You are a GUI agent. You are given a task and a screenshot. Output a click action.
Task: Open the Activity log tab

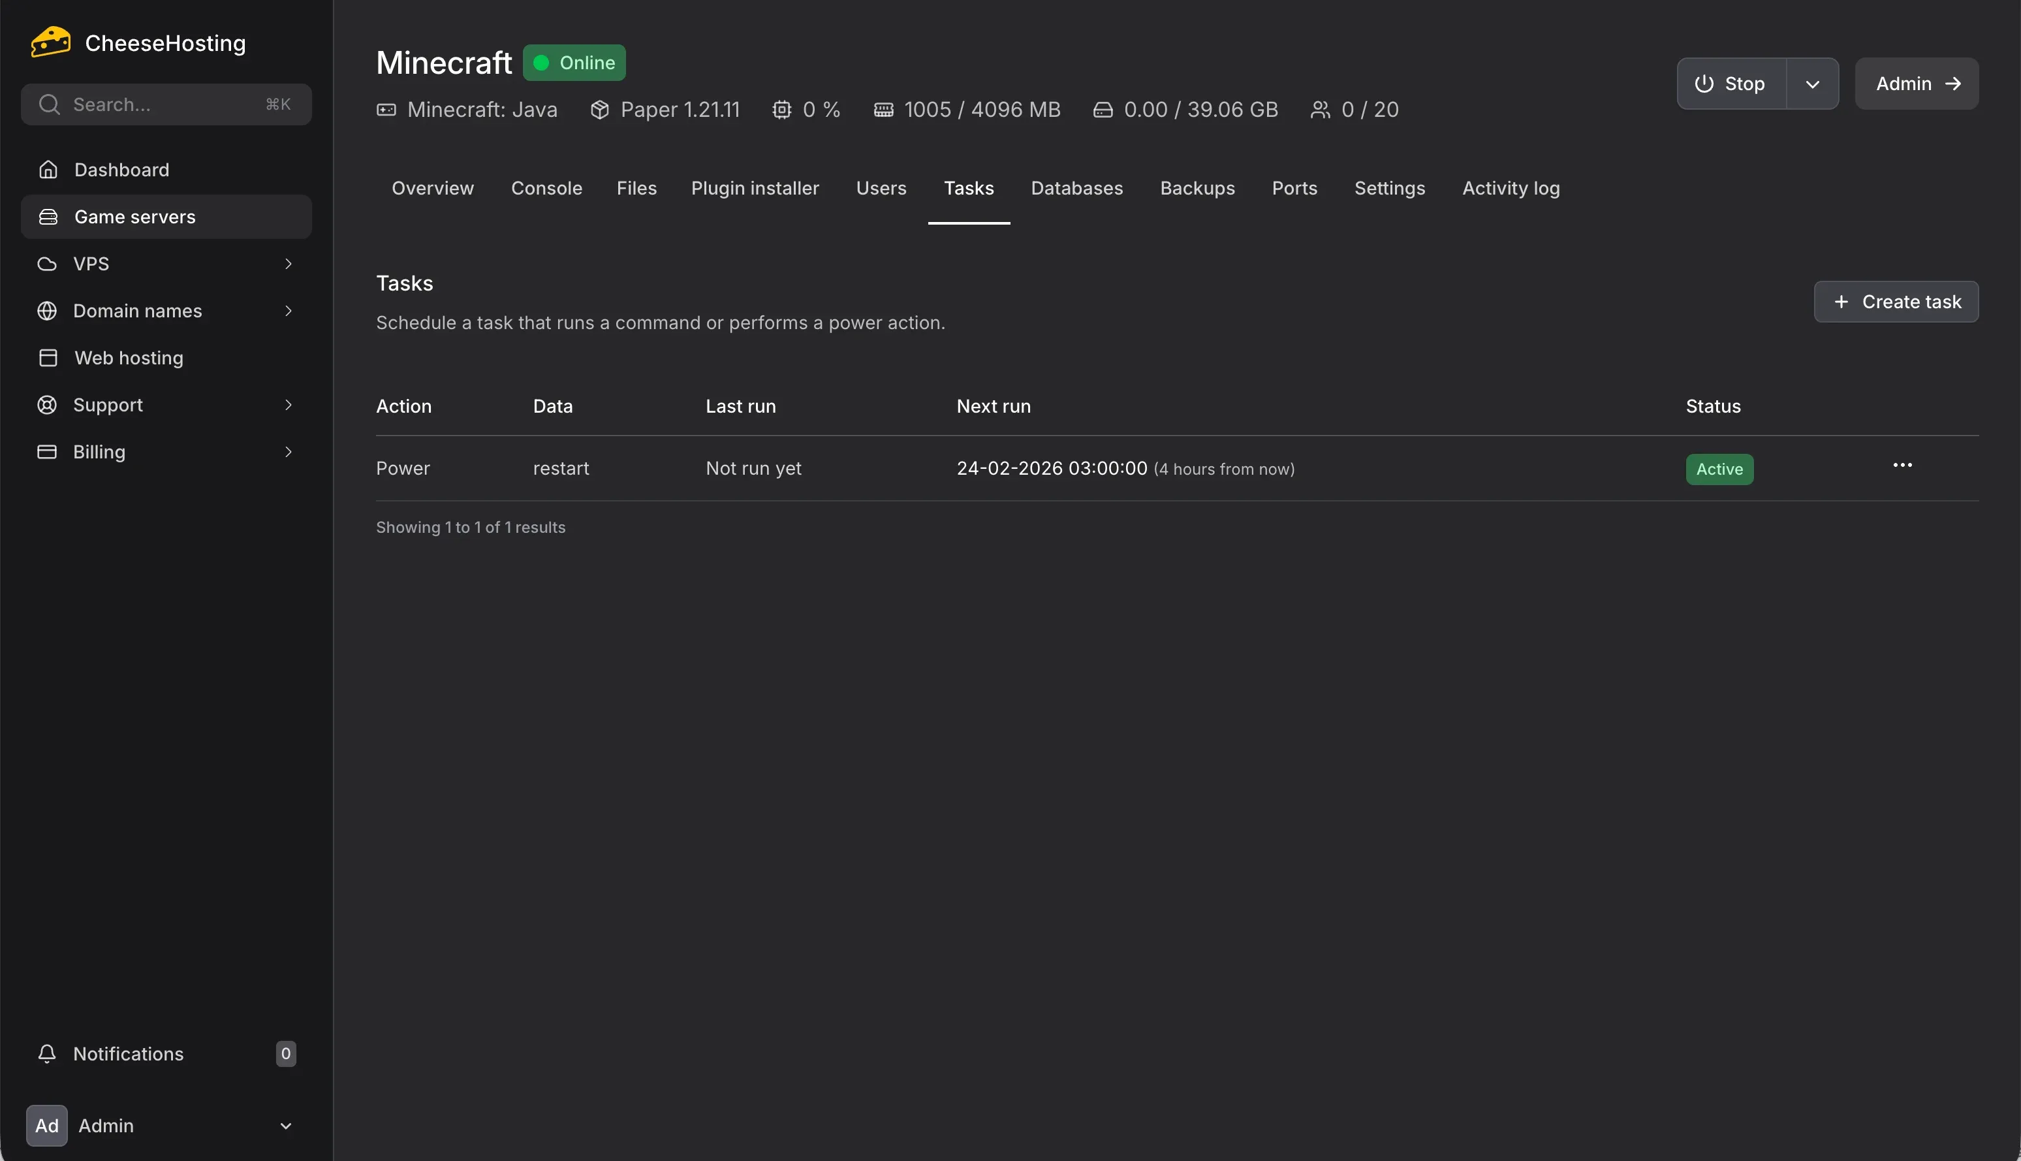1511,188
